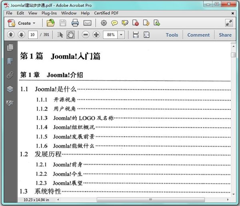Image resolution: width=240 pixels, height=206 pixels.
Task: Toggle full screen read mode icon
Action: 229,23
